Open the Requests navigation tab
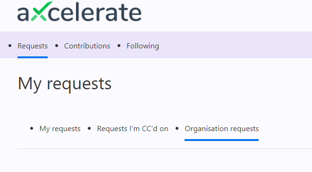 33,46
